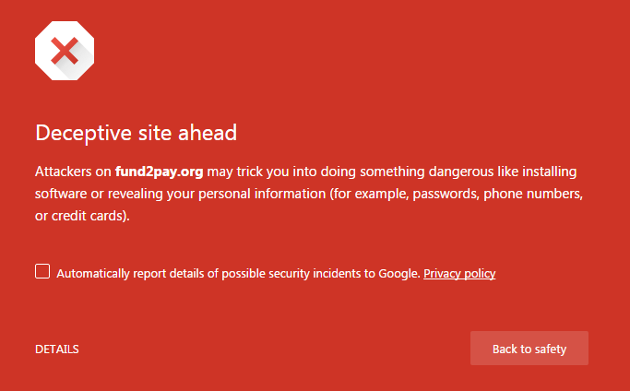Screen dimensions: 630x391
Task: Click the Back to safety button
Action: coord(529,348)
